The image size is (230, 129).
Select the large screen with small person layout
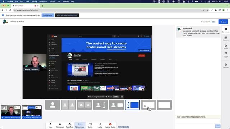coord(148,105)
